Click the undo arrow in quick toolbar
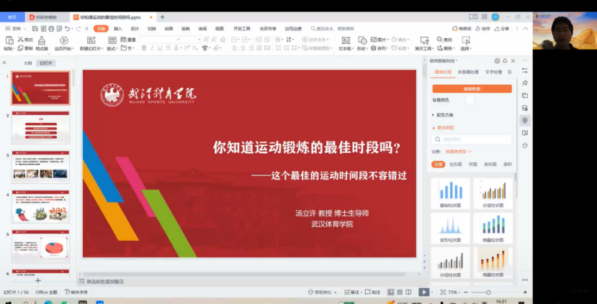This screenshot has width=597, height=304. pos(66,29)
